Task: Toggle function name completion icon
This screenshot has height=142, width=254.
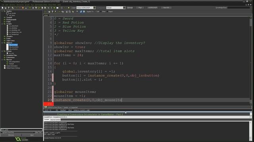Action: tap(84, 11)
